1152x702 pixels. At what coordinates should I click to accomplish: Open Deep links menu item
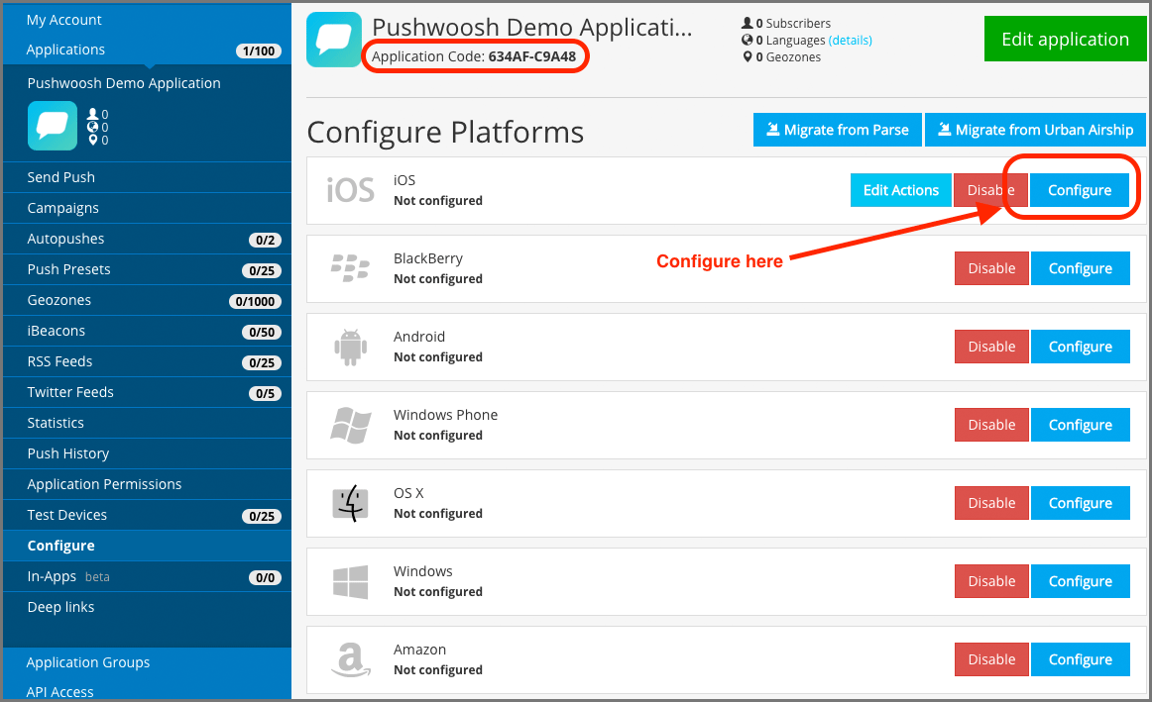(x=147, y=607)
